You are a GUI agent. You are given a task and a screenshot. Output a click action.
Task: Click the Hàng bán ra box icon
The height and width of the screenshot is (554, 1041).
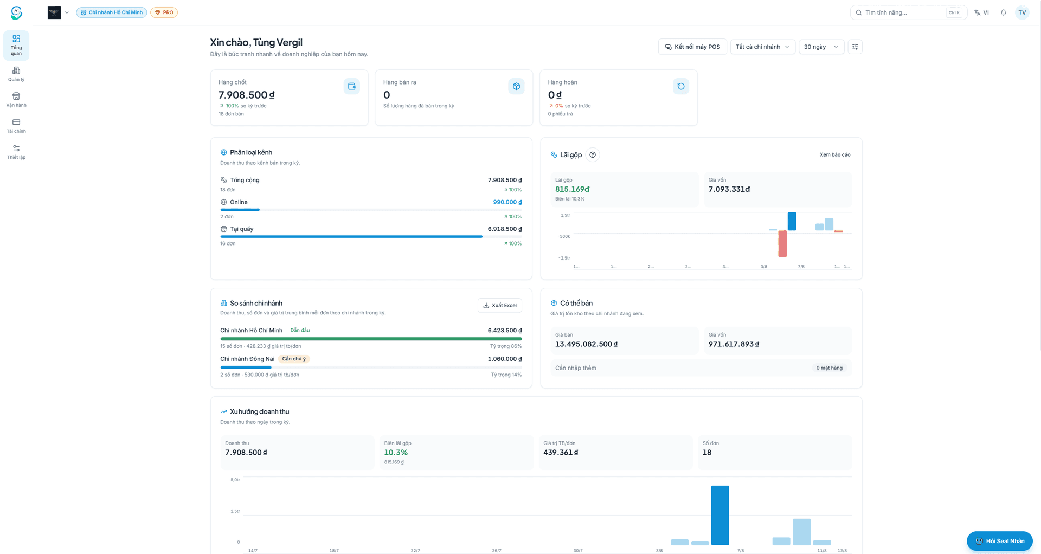[x=516, y=86]
